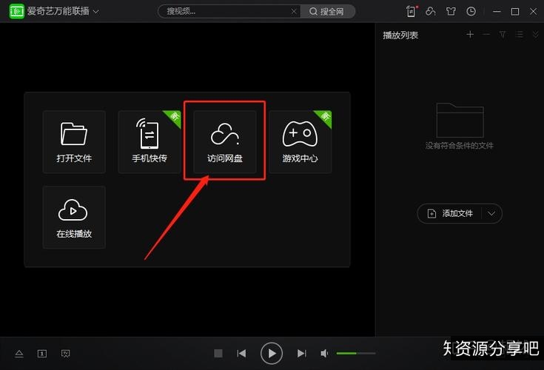The image size is (544, 370).
Task: Go to the previous track
Action: (x=241, y=354)
